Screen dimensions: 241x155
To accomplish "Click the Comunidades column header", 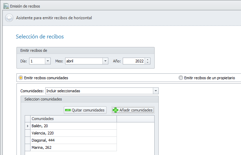I will (73, 119).
